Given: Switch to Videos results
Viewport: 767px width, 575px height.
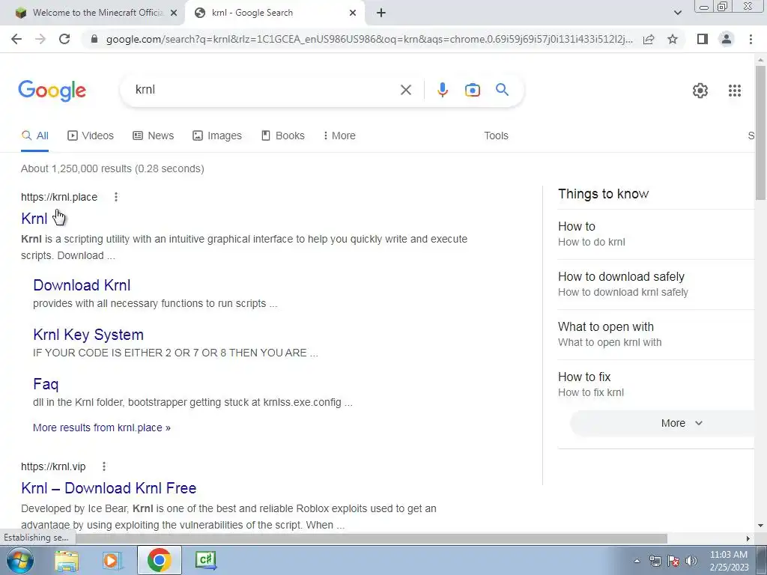Looking at the screenshot, I should click(x=91, y=136).
